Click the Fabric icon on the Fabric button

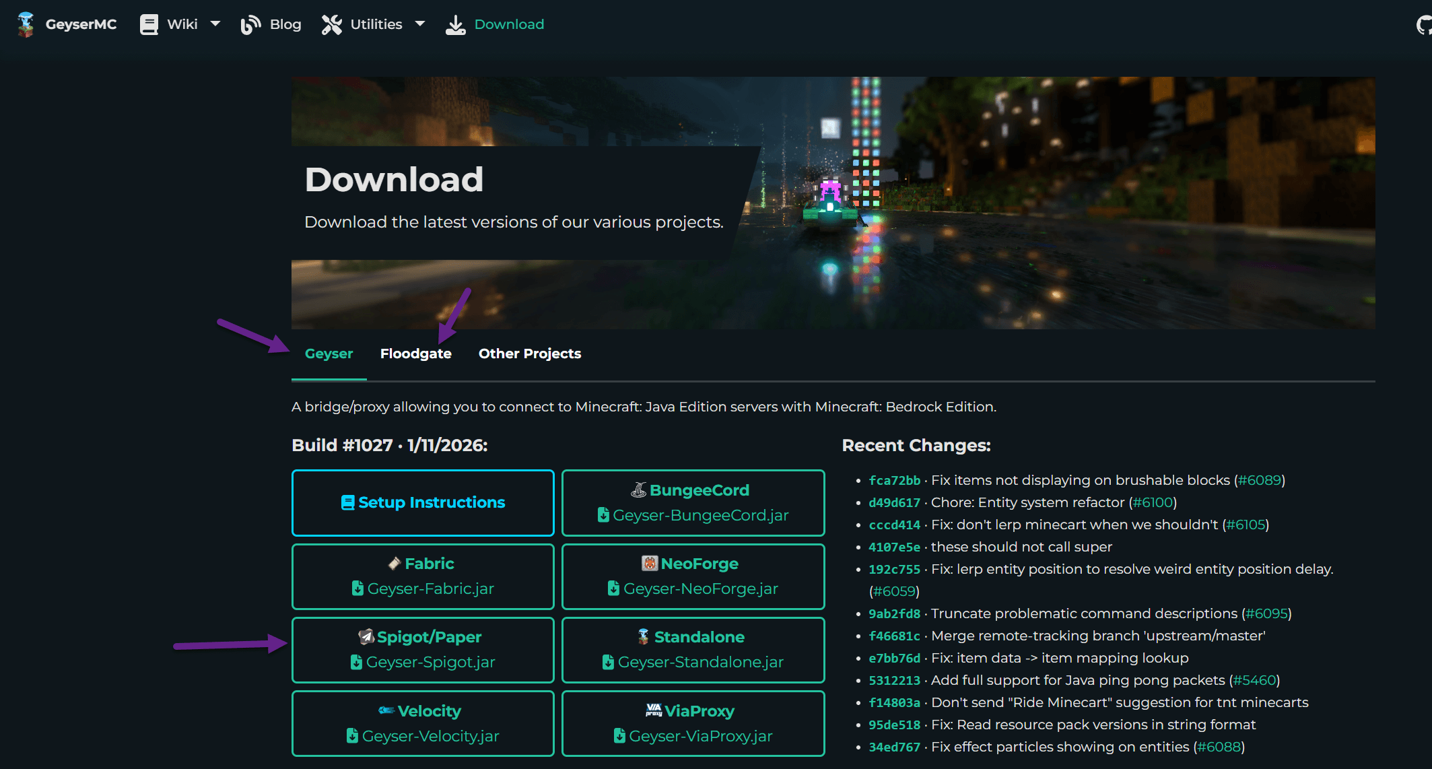click(x=394, y=564)
